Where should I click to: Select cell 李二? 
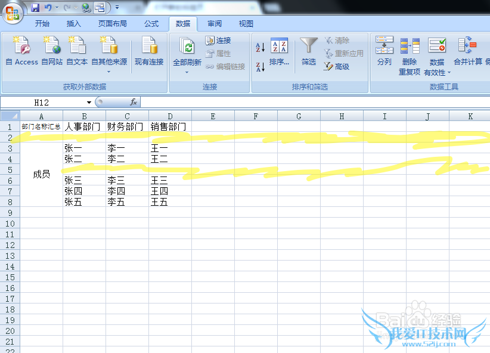[127, 159]
